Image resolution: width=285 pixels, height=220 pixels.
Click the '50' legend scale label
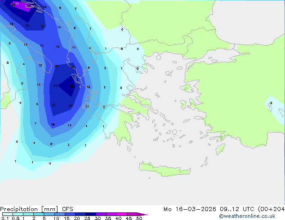tap(139, 218)
